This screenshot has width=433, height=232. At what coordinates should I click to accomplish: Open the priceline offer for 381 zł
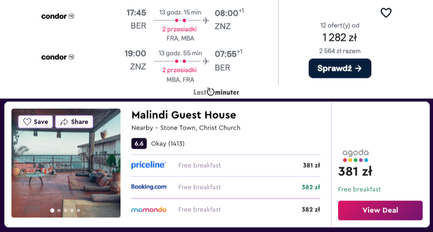tap(226, 165)
